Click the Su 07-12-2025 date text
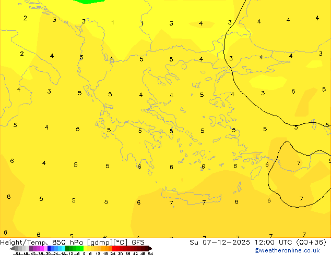The image size is (331, 255). [x=213, y=242]
